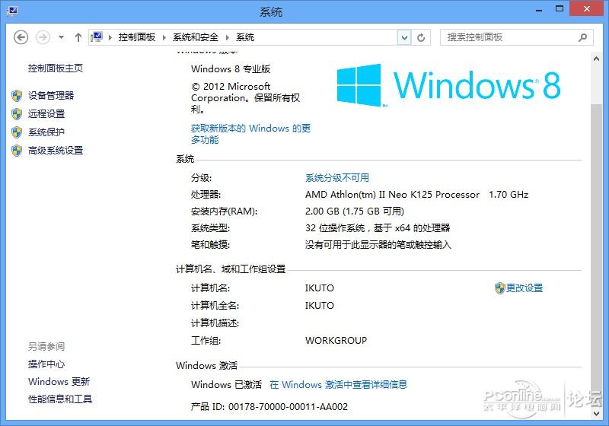
Task: Expand the chevron after 系统和安全 breadcrumb
Action: tap(227, 37)
